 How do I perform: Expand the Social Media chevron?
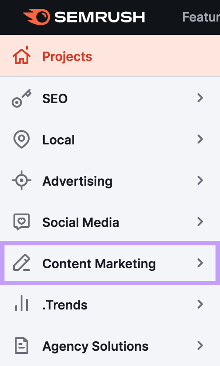(200, 222)
